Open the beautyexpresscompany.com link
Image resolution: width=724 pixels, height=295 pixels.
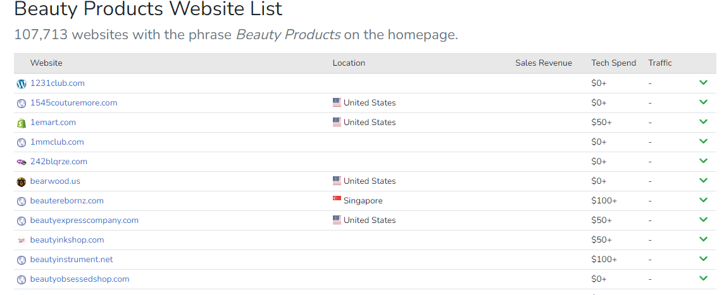coord(85,220)
